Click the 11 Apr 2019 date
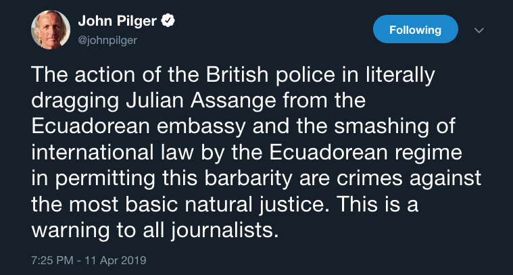The image size is (513, 275). pyautogui.click(x=119, y=259)
